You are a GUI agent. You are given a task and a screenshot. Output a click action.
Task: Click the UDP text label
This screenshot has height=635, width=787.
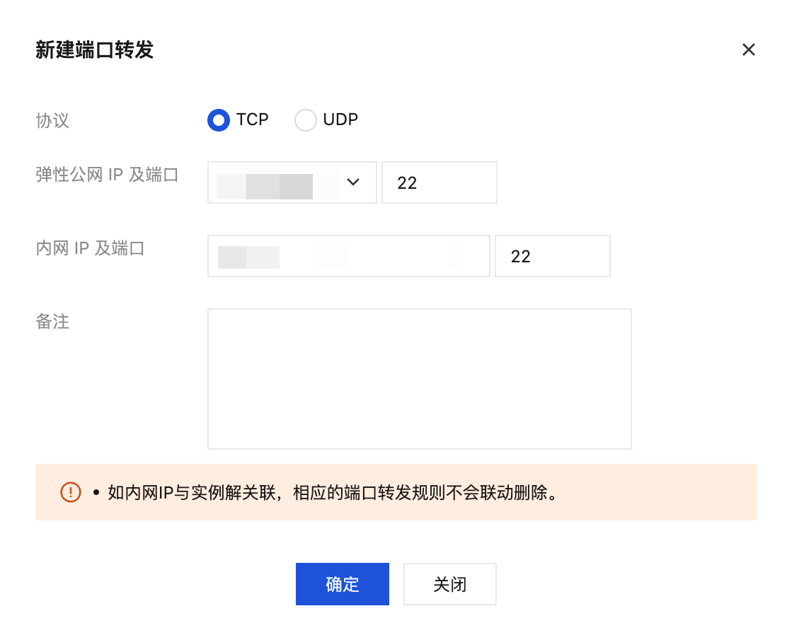pos(340,120)
